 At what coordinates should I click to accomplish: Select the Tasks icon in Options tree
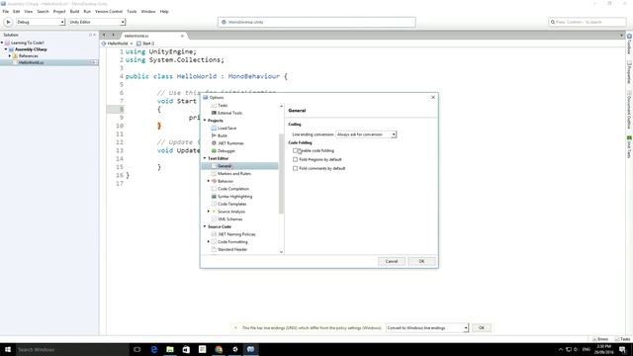tap(214, 106)
